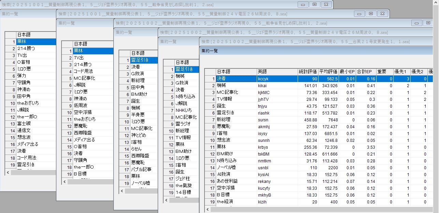Maximize the backmost 20251001 戦争省 search window
The height and width of the screenshot is (213, 439).
[314, 4]
